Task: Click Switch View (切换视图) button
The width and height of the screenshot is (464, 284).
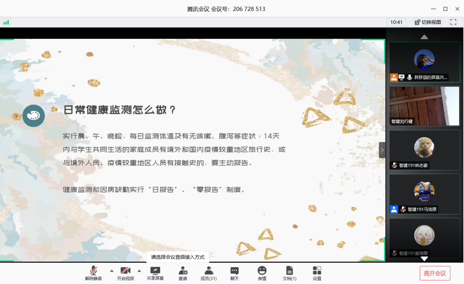Action: [x=428, y=22]
